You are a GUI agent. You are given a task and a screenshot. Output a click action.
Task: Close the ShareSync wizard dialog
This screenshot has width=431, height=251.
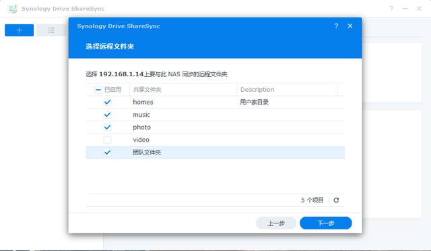point(350,26)
